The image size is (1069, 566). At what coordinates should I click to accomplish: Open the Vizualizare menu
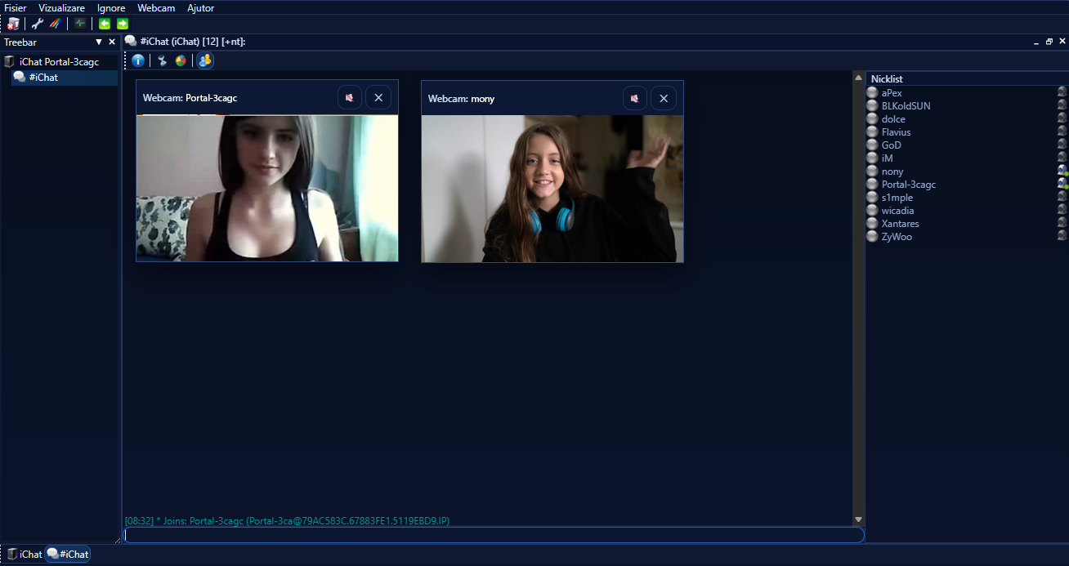[61, 8]
